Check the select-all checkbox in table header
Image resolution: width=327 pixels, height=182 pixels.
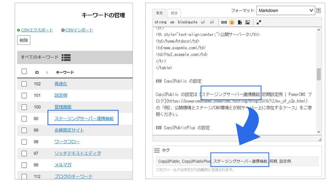tap(24, 72)
